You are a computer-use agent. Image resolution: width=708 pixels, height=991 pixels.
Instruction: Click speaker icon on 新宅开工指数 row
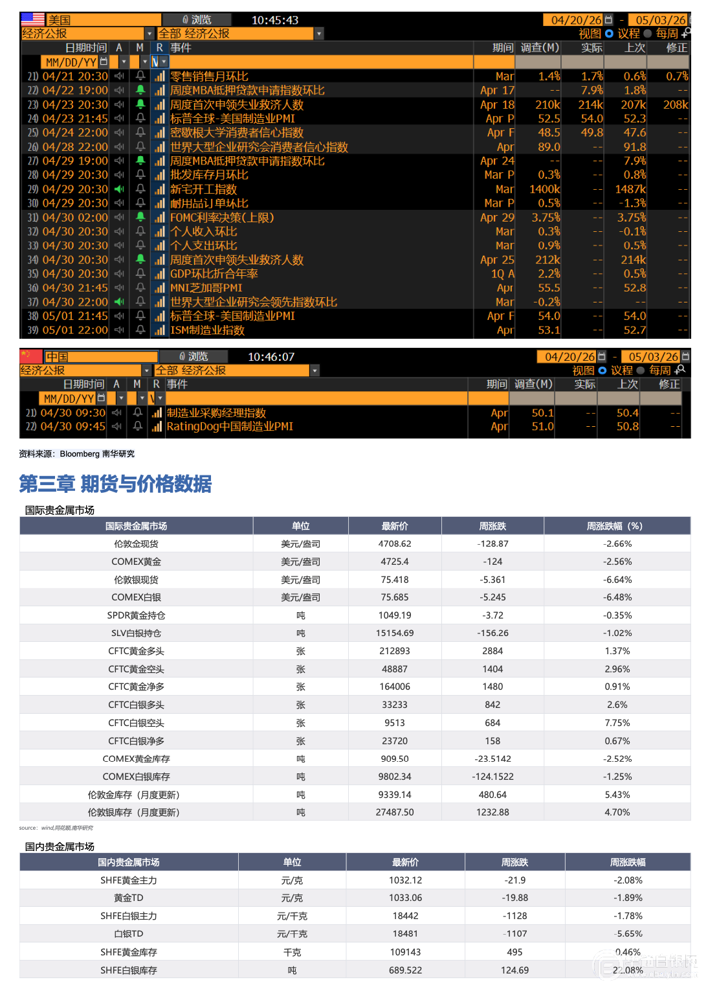point(119,189)
